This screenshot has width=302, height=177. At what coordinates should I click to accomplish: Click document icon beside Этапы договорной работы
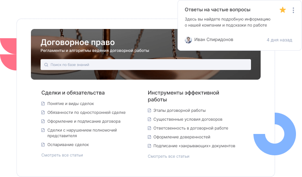tap(149, 111)
